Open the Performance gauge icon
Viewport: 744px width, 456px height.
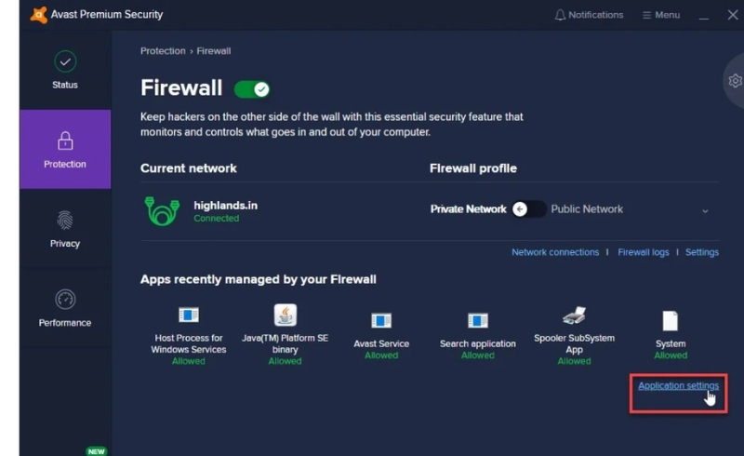click(64, 300)
